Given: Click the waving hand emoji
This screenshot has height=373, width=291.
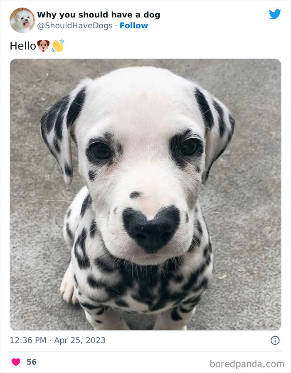Looking at the screenshot, I should 58,46.
